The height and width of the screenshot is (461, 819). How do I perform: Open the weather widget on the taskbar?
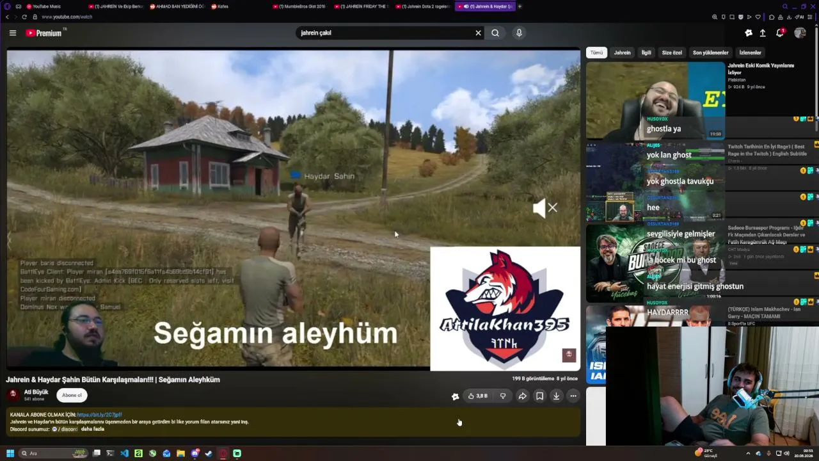coord(706,453)
